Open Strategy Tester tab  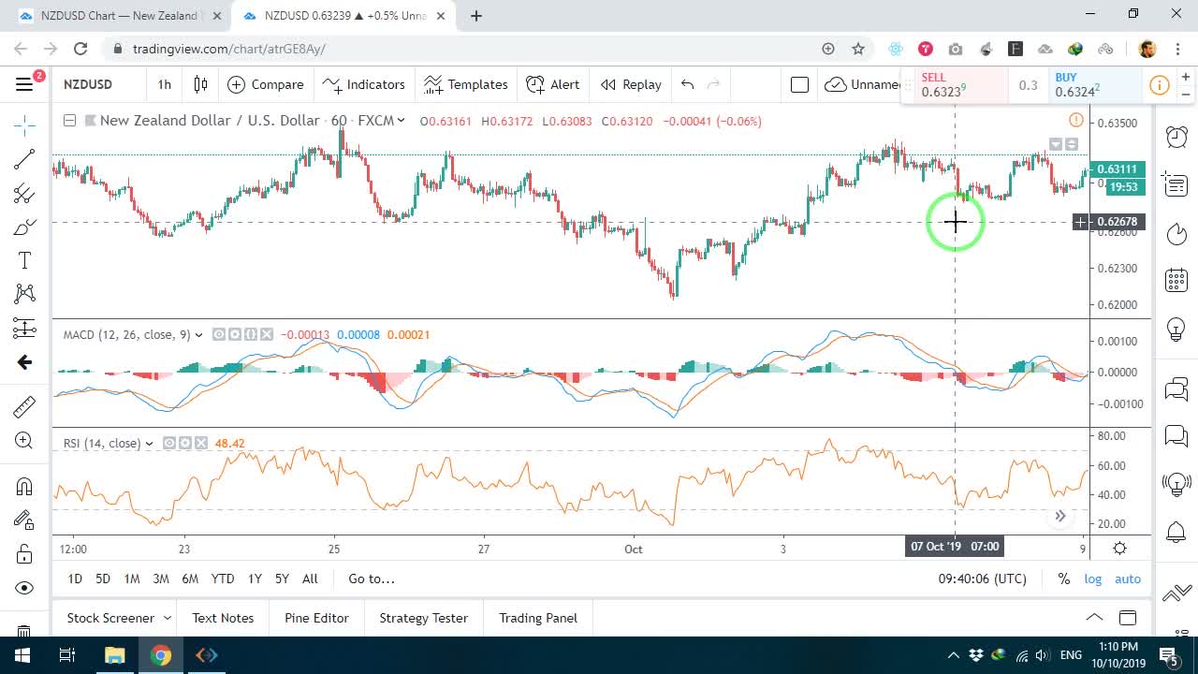(x=423, y=618)
